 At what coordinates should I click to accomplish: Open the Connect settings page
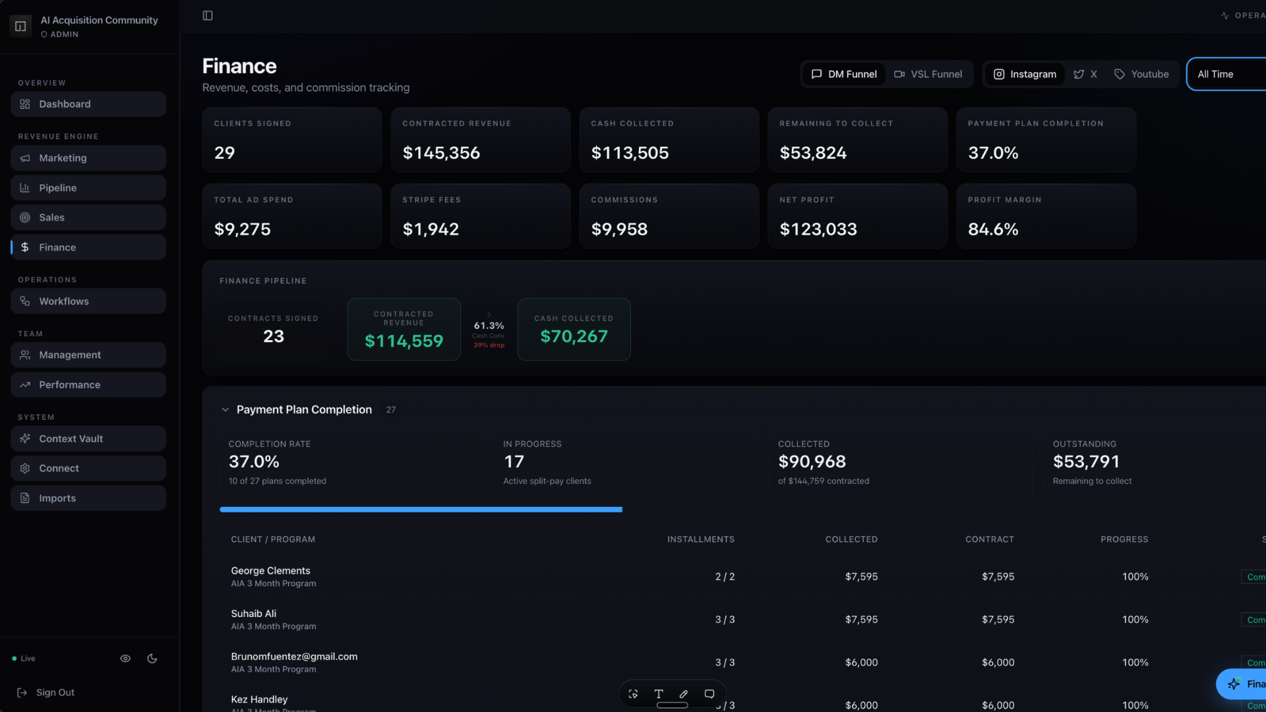pos(88,468)
